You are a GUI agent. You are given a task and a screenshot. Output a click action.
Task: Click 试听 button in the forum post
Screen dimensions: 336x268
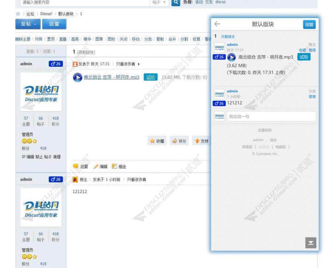[x=151, y=77]
